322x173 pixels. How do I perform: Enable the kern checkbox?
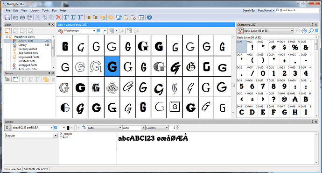click(x=61, y=137)
